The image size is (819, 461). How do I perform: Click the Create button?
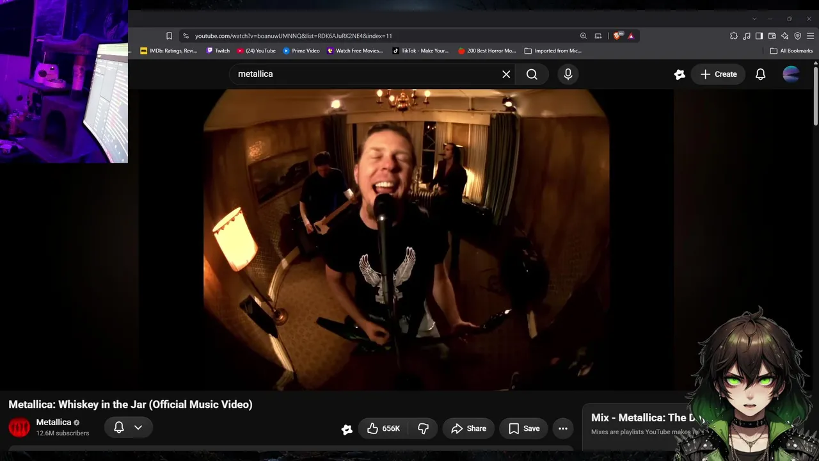pos(719,74)
